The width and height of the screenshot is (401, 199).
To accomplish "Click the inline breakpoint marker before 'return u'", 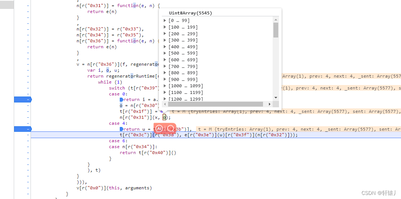I will (122, 129).
